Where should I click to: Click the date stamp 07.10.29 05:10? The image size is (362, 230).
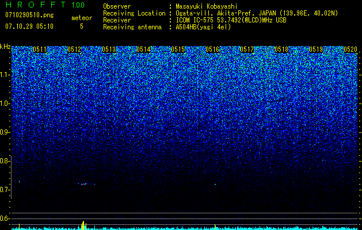pyautogui.click(x=29, y=26)
